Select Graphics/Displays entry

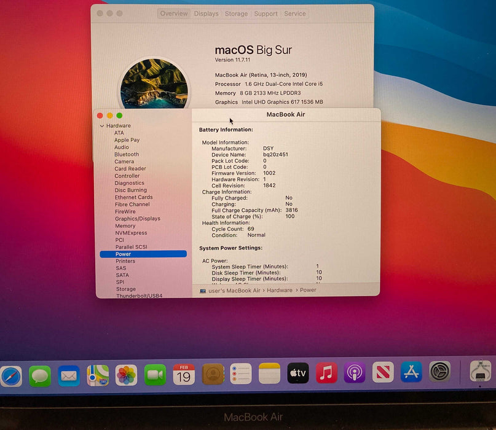138,219
